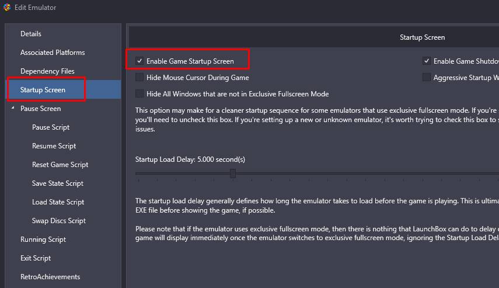Screen dimensions: 499x288
Task: Check Hide Mouse Cursor During Game
Action: [139, 77]
